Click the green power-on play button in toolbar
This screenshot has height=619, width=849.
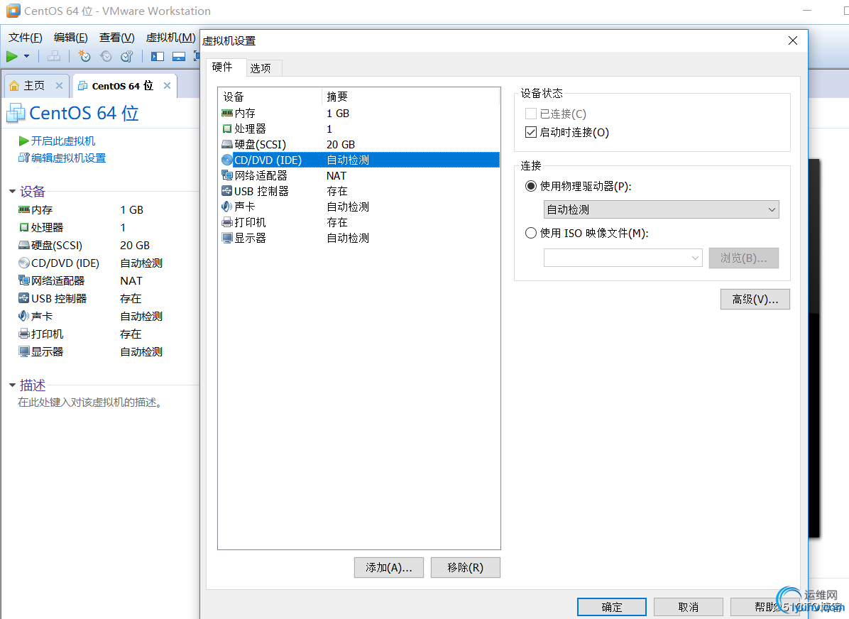point(12,56)
